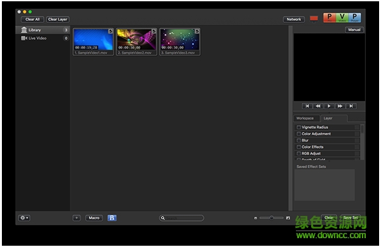
Task: Click the Vignette Radius row end box
Action: pos(357,127)
